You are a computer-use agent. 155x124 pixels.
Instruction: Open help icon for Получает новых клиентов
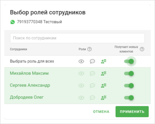point(142,49)
